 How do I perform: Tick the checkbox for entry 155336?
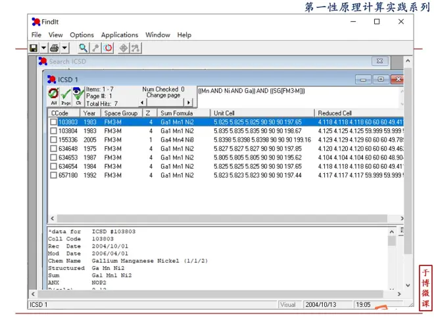click(x=54, y=140)
